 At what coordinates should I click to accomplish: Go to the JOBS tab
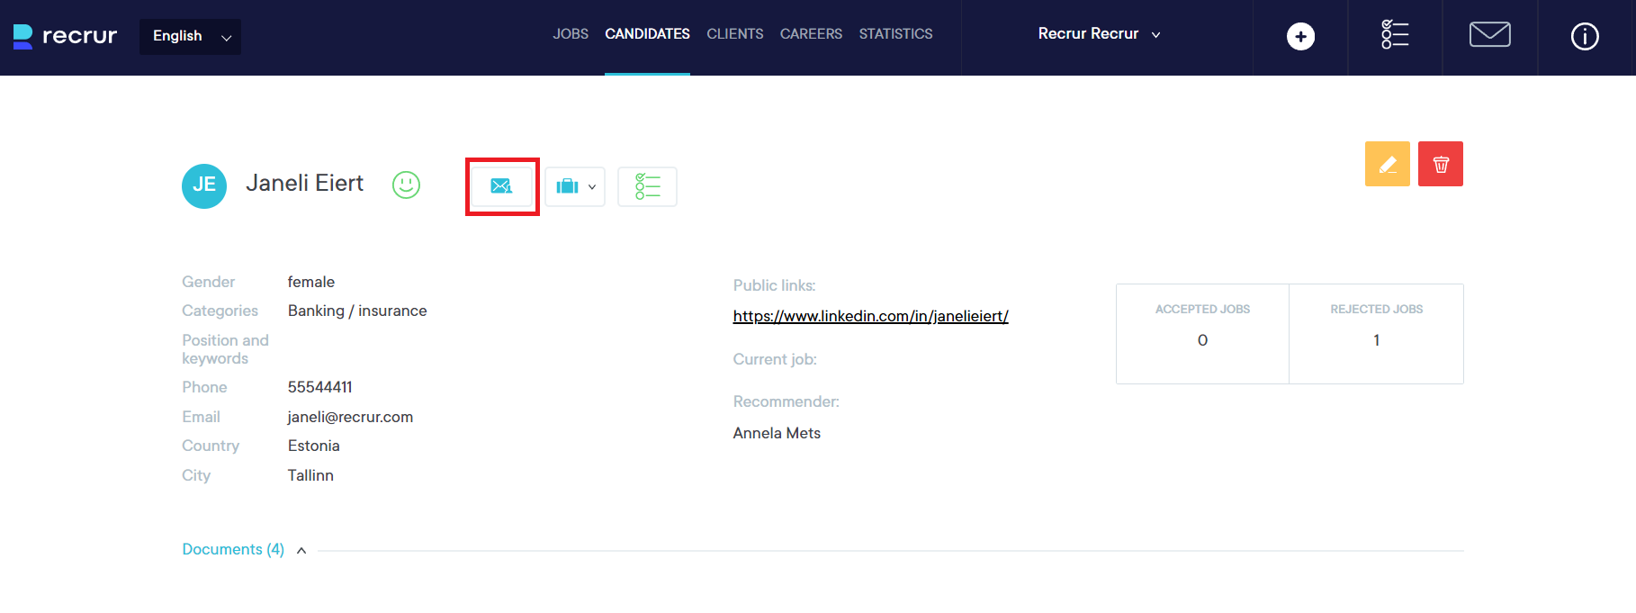coord(571,34)
